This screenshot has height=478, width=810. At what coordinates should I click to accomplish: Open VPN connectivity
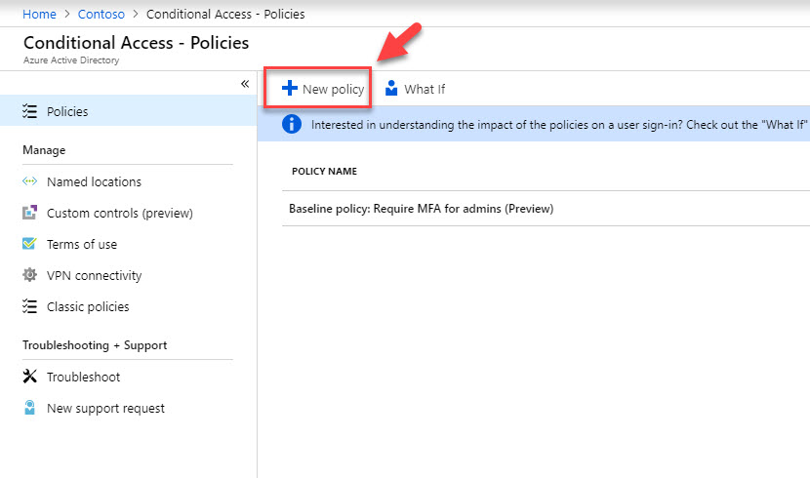coord(94,276)
